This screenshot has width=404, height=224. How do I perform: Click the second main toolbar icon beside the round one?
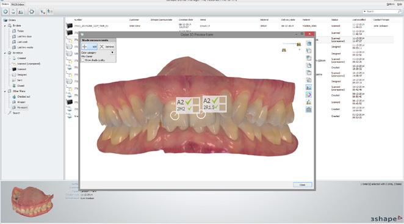13,12
